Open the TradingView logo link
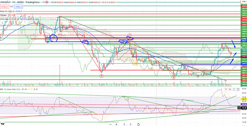The width and height of the screenshot is (247, 126). coord(3,124)
